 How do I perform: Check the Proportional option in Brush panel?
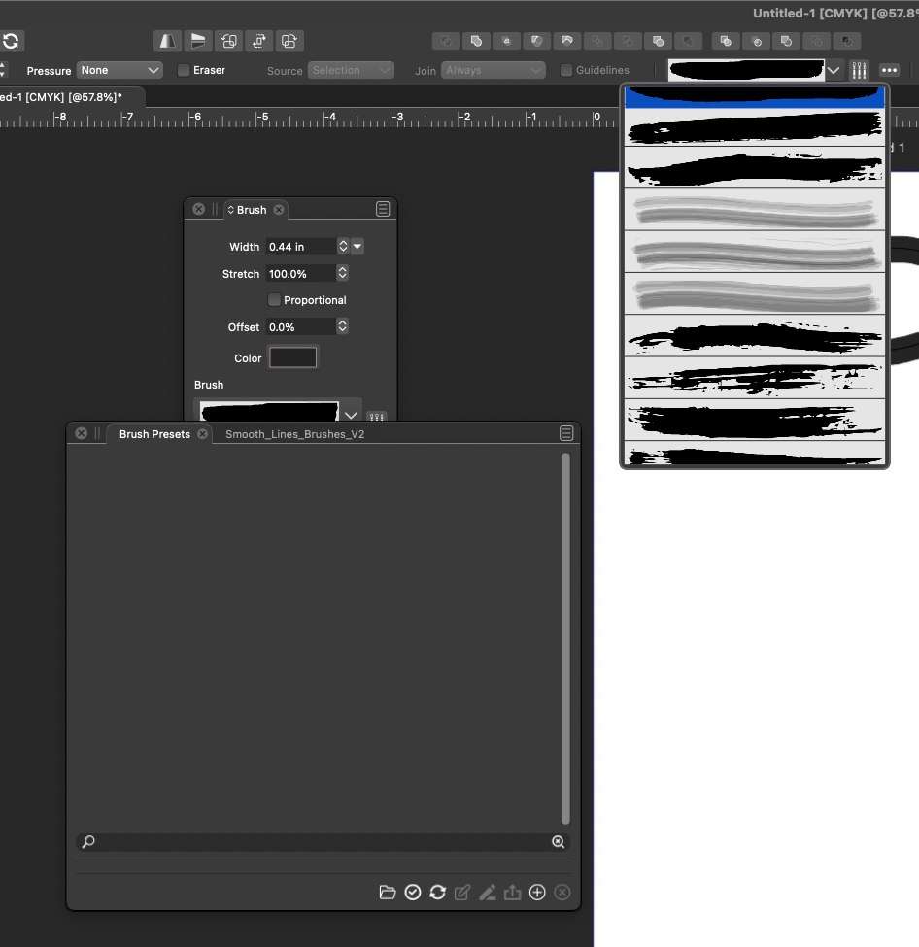point(274,300)
